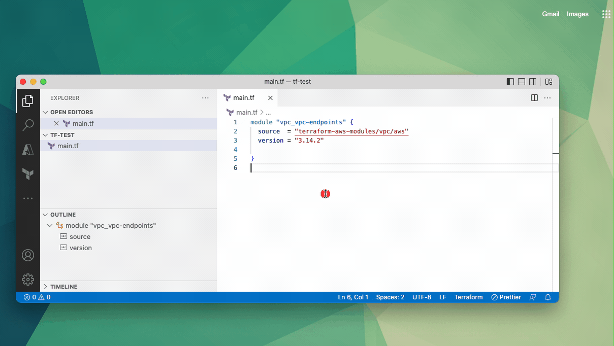This screenshot has height=346, width=614.
Task: Toggle the additional views ellipsis in activity bar
Action: coord(28,198)
